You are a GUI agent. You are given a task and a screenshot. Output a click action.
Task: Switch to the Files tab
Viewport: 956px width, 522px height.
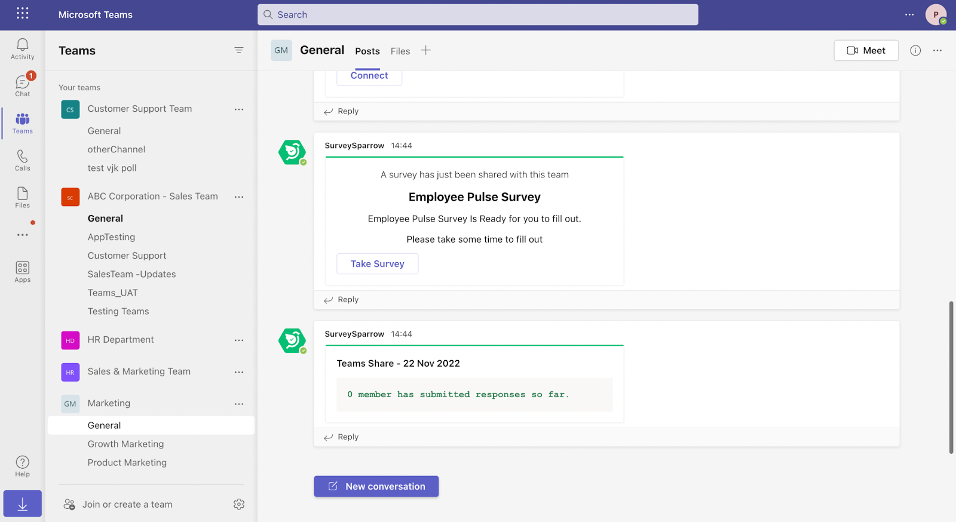pyautogui.click(x=400, y=51)
